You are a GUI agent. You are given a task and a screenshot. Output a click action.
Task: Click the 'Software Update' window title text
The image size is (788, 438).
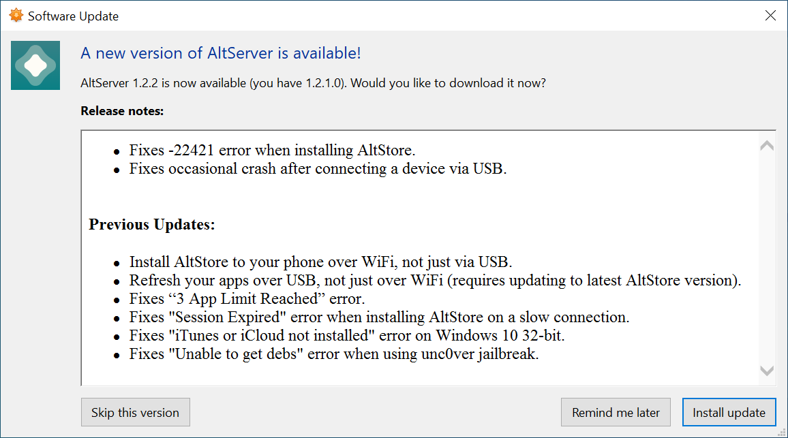[x=74, y=16]
